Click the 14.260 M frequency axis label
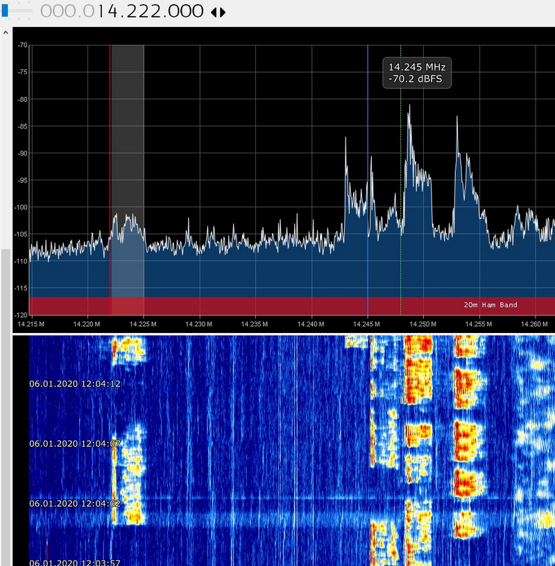Screen dimensions: 555x566 (534, 324)
